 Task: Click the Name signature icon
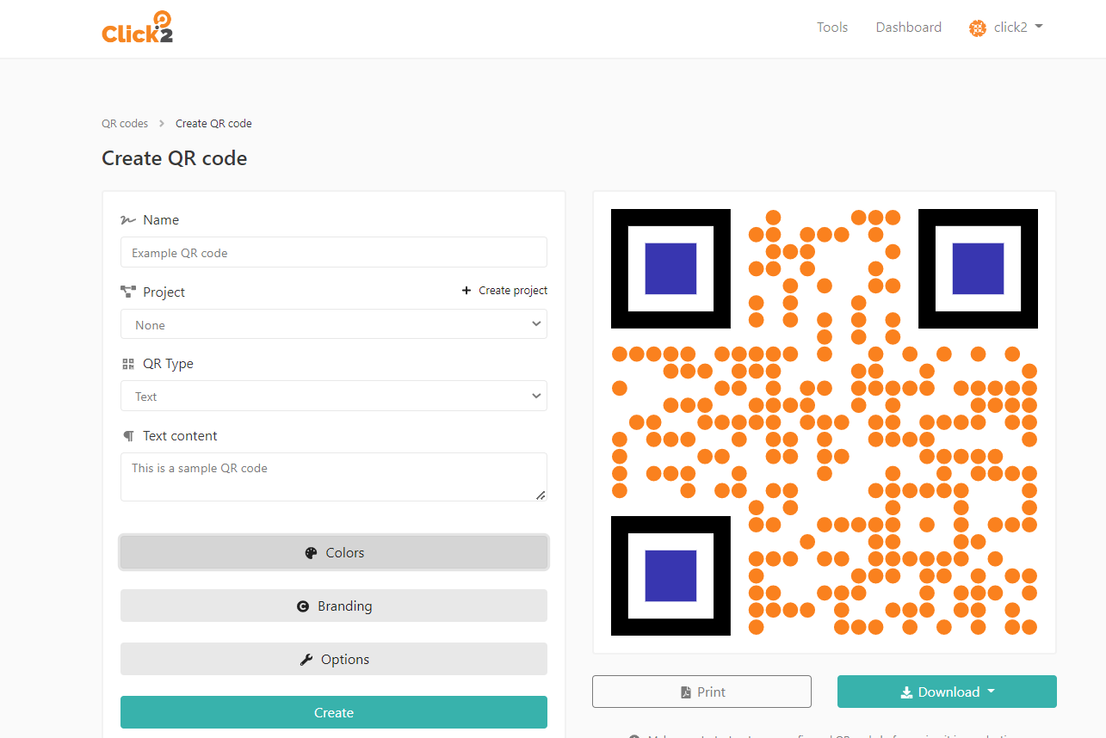pos(128,220)
